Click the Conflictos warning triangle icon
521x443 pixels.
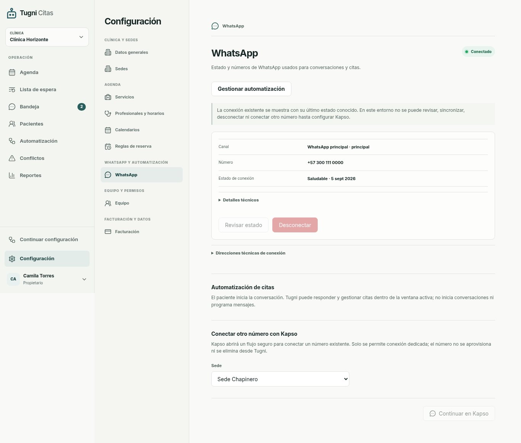tap(12, 158)
